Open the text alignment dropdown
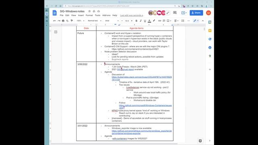Viewport: 258px width, 145px height. click(176, 21)
